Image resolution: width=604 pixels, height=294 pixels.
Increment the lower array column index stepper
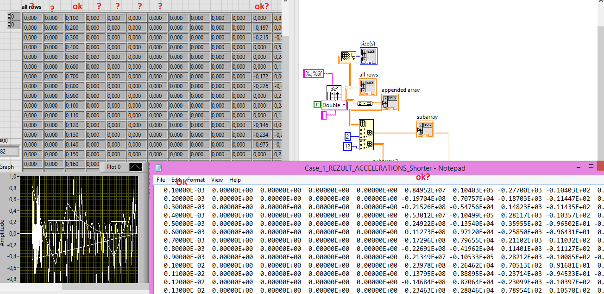pyautogui.click(x=9, y=22)
